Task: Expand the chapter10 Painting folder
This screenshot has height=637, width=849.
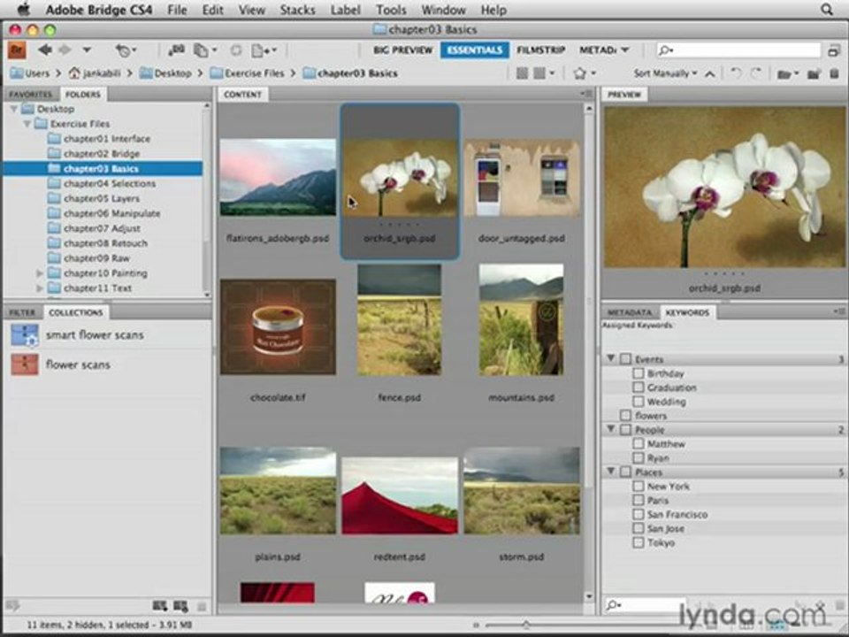Action: click(40, 273)
